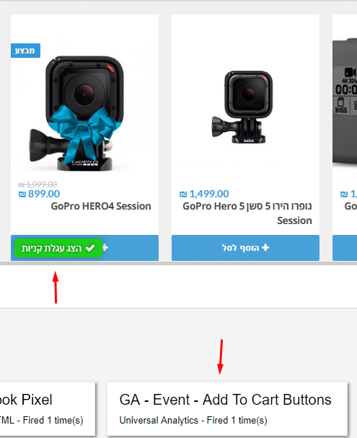Click the green הצג עגלת קניות button
This screenshot has width=357, height=438.
58,248
